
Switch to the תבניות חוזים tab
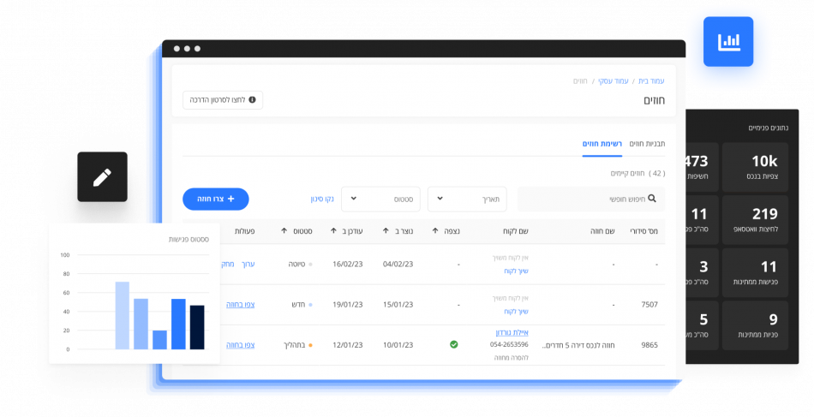click(x=647, y=143)
